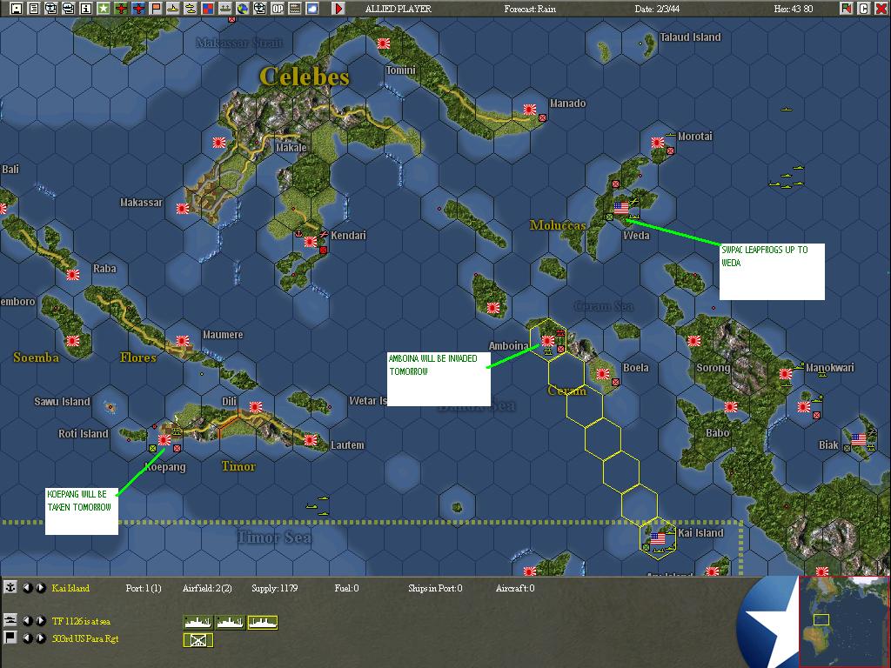Click right arrow beside 503rd US Para Rgt

[x=40, y=638]
